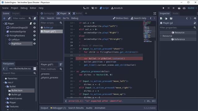Open the Scene menu

(x=5, y=8)
